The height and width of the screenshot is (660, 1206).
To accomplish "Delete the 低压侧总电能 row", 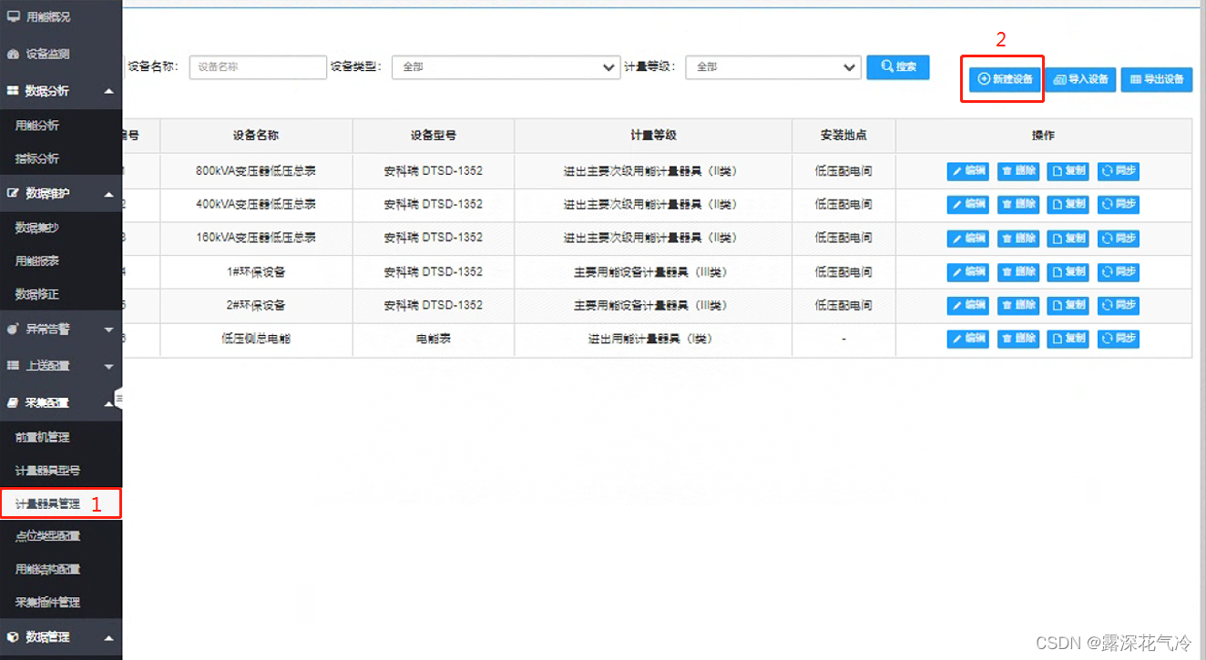I will (1018, 339).
